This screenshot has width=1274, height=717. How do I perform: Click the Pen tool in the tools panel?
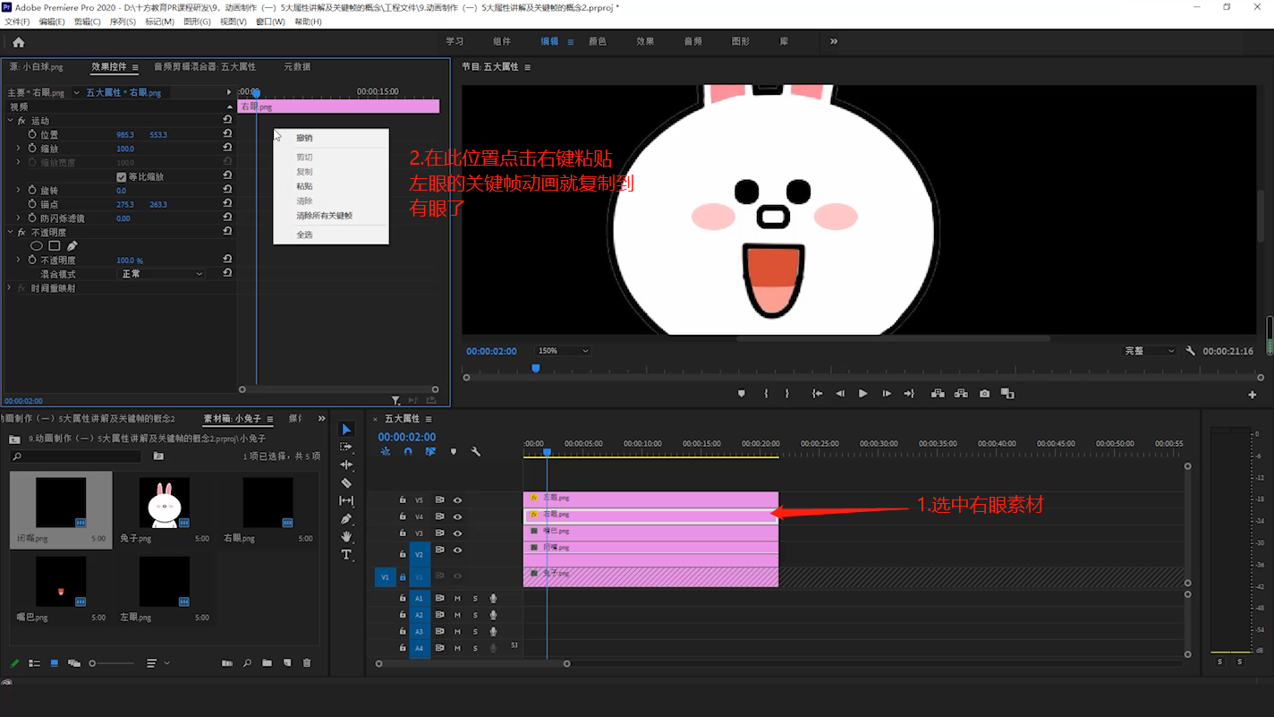[346, 519]
